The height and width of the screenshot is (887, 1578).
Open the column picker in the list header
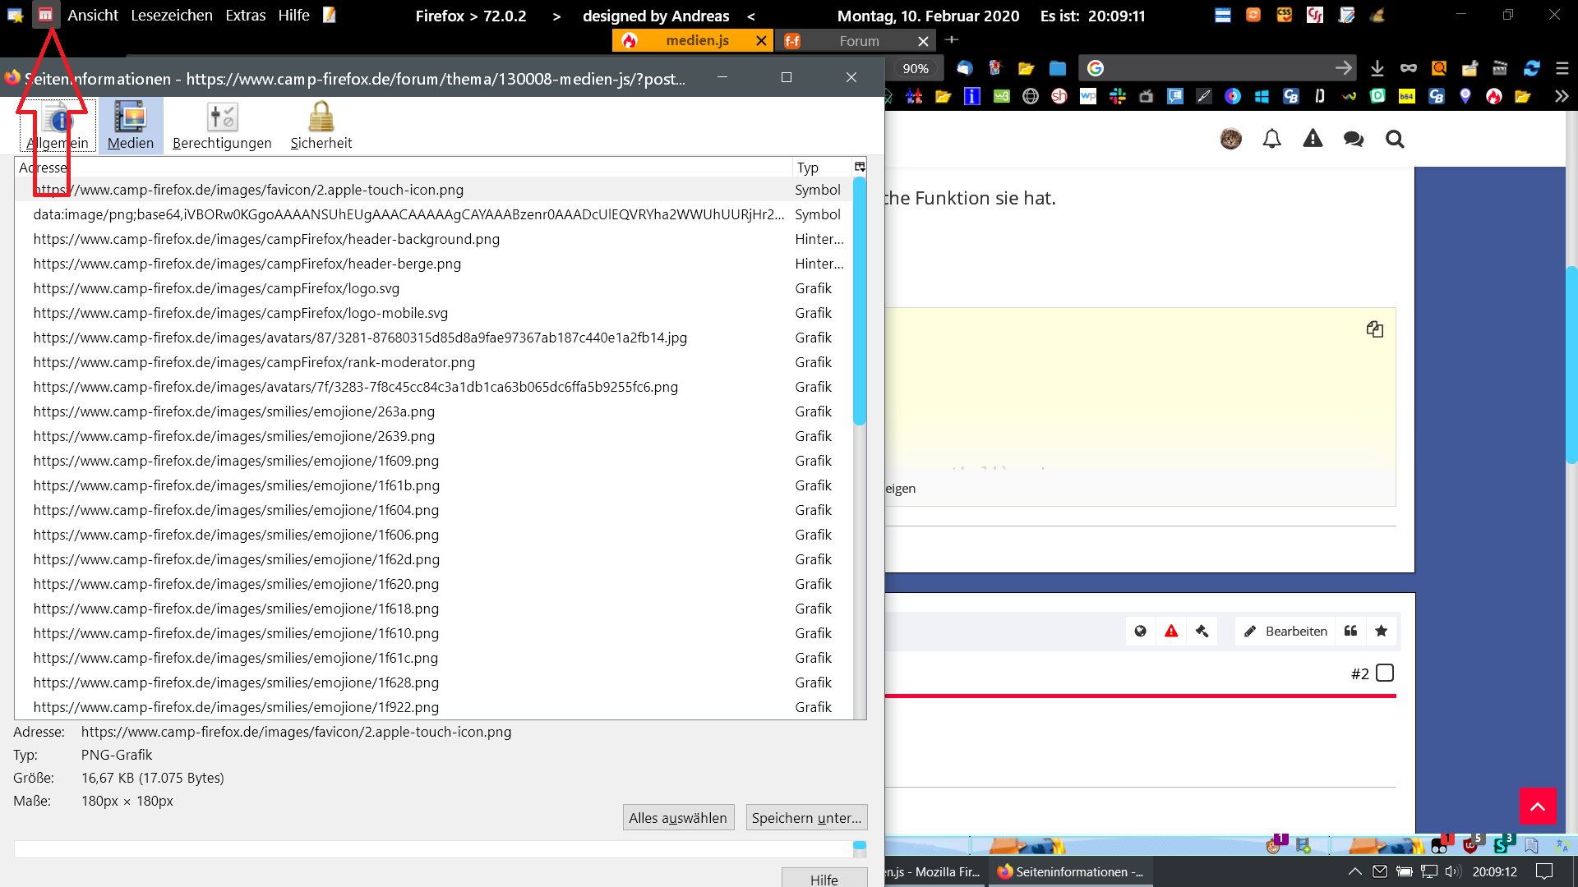(860, 167)
